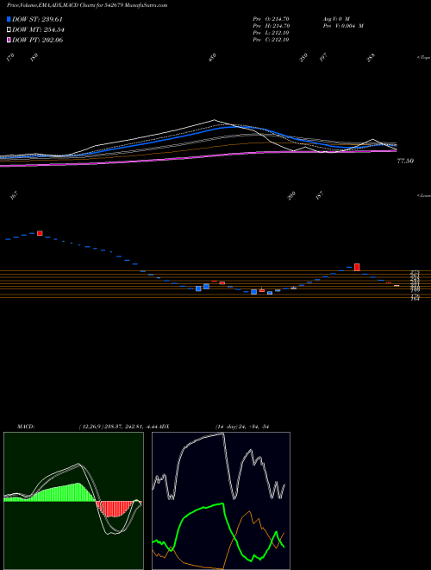Open the green MACD histogram panel
The image size is (431, 570).
tap(73, 501)
